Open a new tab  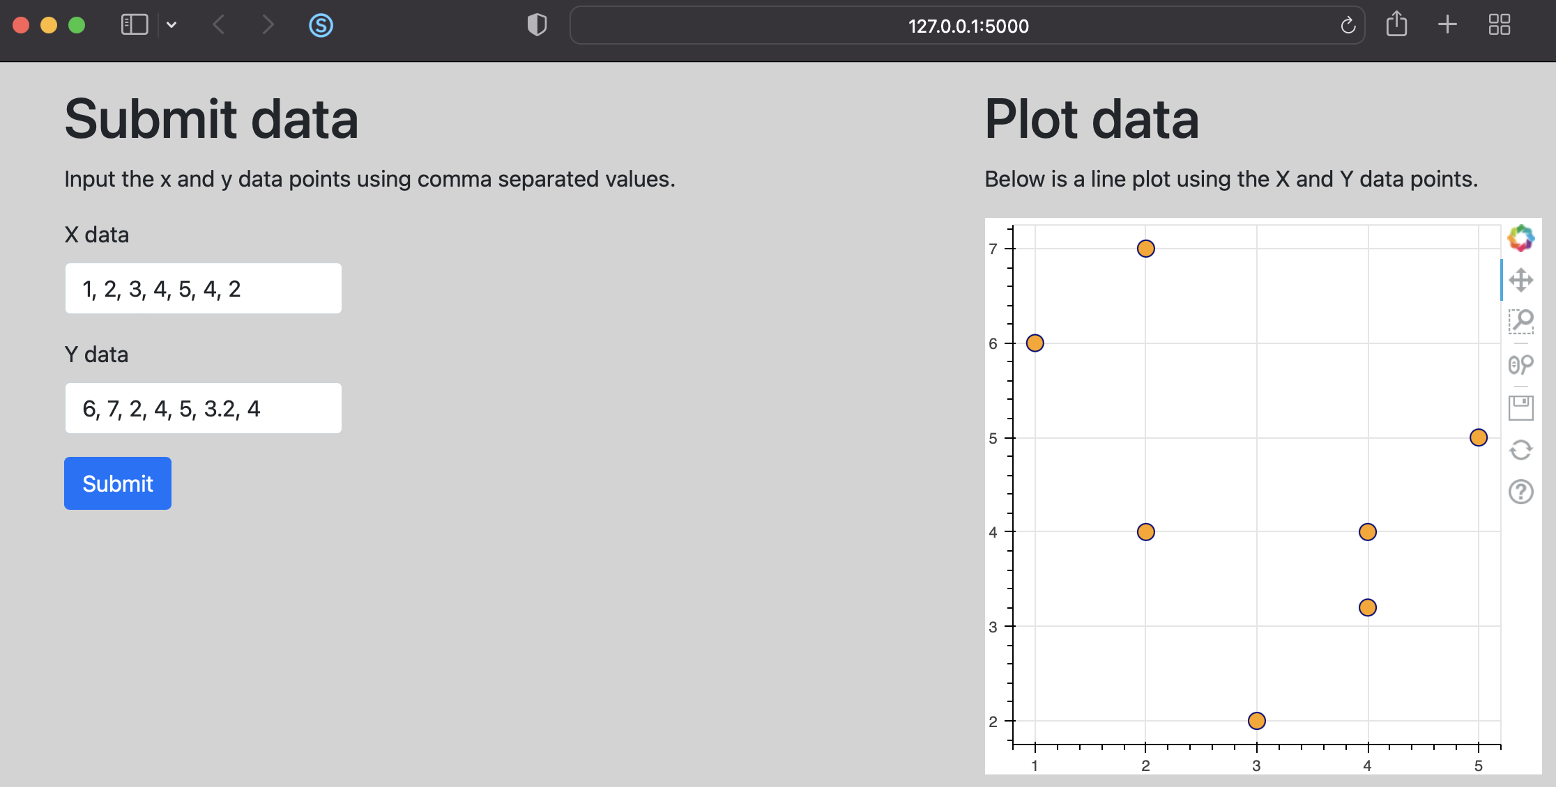[x=1447, y=25]
